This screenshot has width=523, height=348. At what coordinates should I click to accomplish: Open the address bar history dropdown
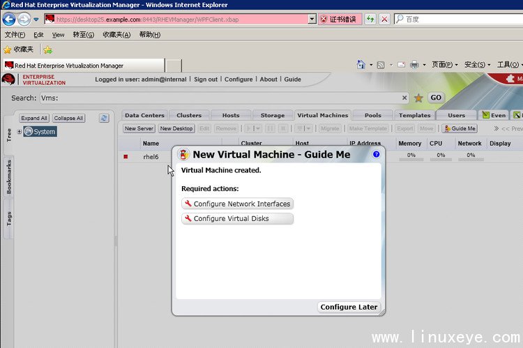[312, 20]
